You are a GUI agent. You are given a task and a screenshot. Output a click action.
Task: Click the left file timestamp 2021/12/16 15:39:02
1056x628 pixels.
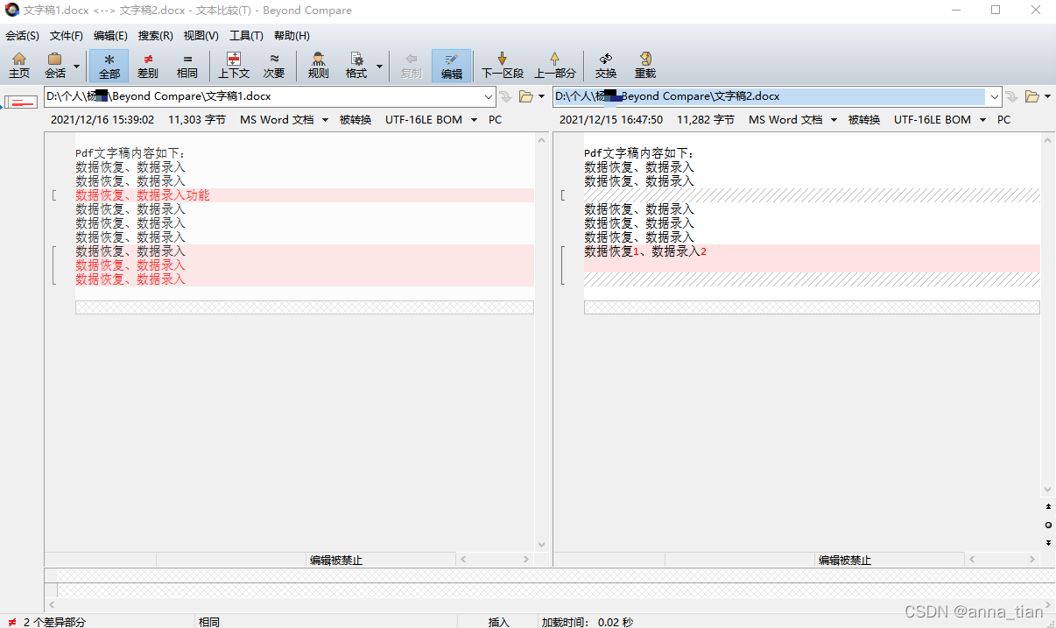tap(102, 120)
